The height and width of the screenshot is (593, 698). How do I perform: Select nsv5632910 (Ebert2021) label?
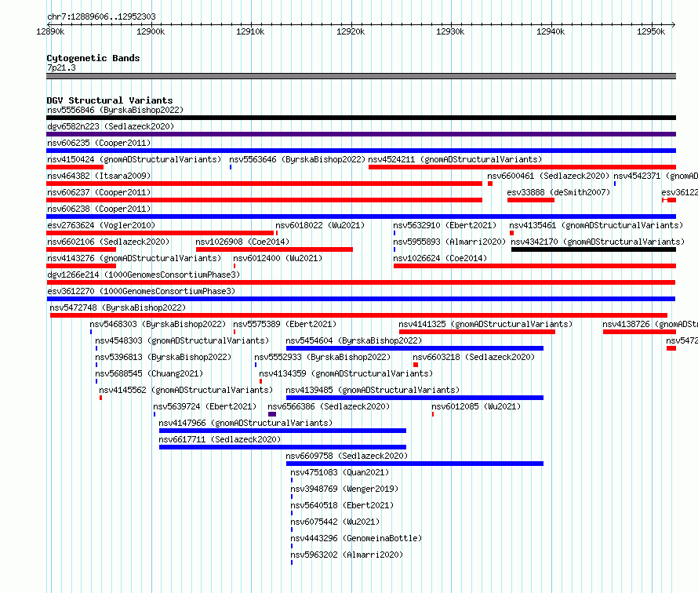[x=445, y=225]
